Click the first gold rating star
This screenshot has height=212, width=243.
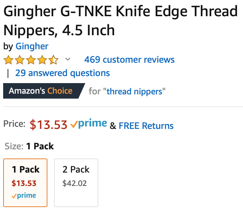point(8,60)
